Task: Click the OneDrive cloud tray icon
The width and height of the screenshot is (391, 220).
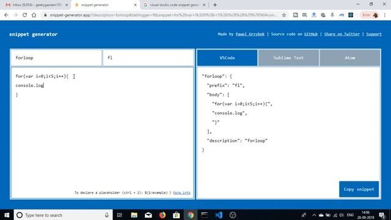Action: pos(321,215)
